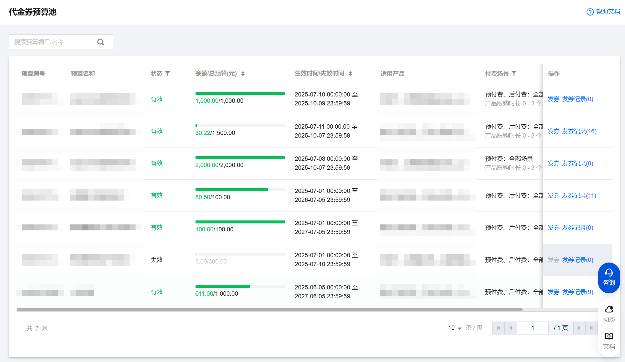Viewport: 625px width, 362px height.
Task: Open 发券记录(11) link
Action: [579, 196]
